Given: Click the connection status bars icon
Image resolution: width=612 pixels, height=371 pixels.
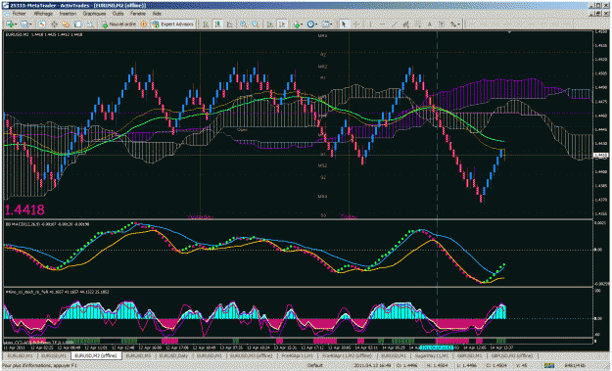Looking at the screenshot, I should click(549, 366).
